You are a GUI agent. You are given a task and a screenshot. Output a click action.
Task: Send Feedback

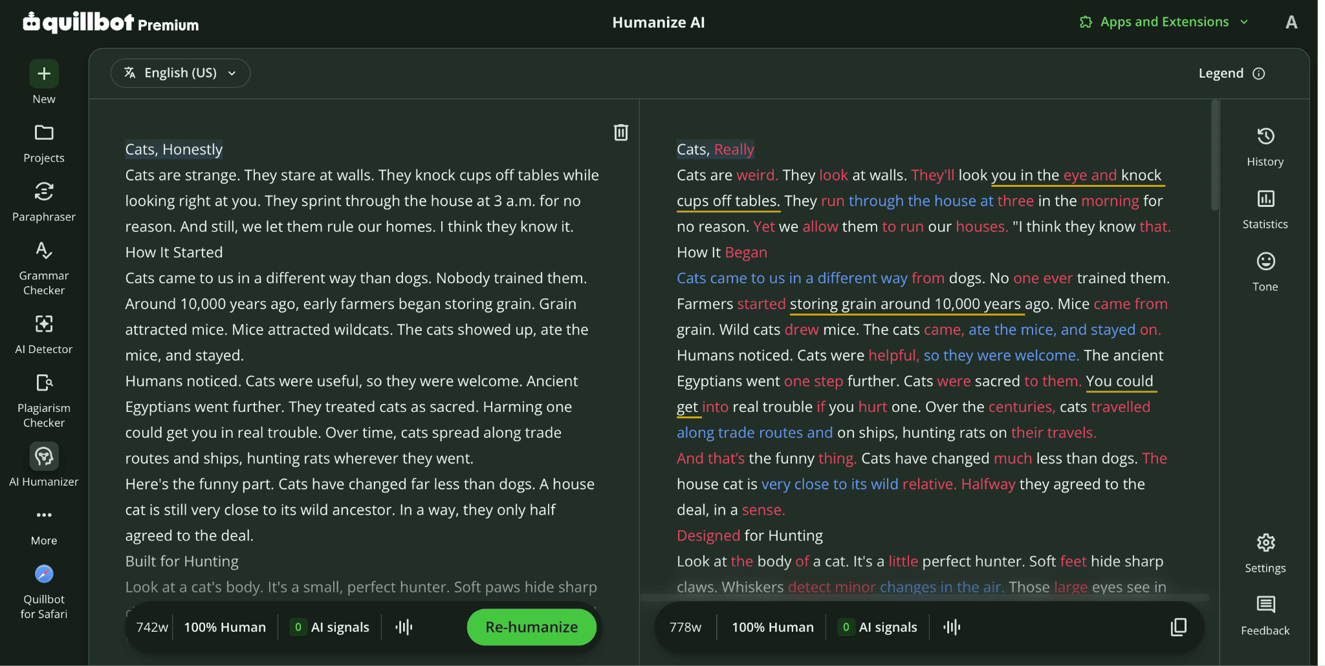tap(1265, 616)
